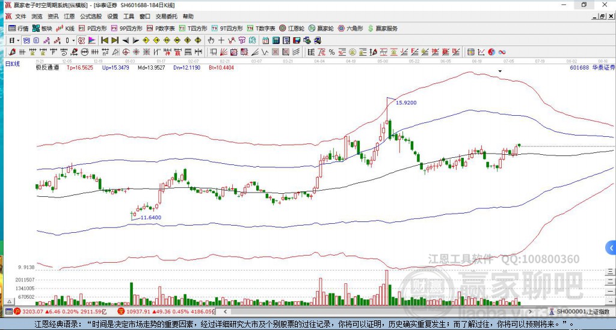Screen dimensions: 616x330
Task: Open the 公式选股 menu
Action: [91, 16]
